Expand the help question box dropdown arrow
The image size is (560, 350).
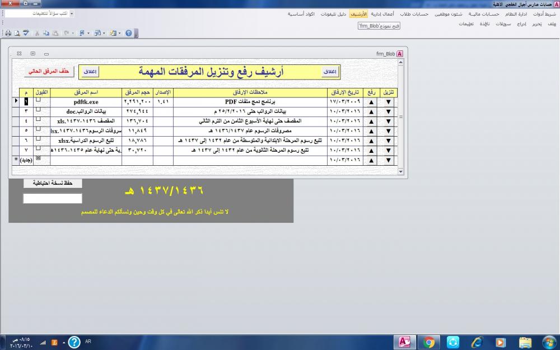tap(72, 13)
